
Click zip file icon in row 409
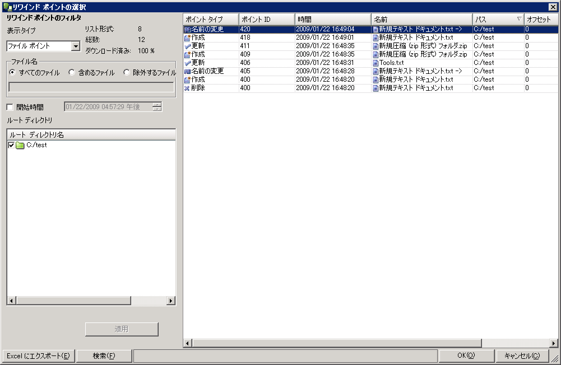coord(375,54)
